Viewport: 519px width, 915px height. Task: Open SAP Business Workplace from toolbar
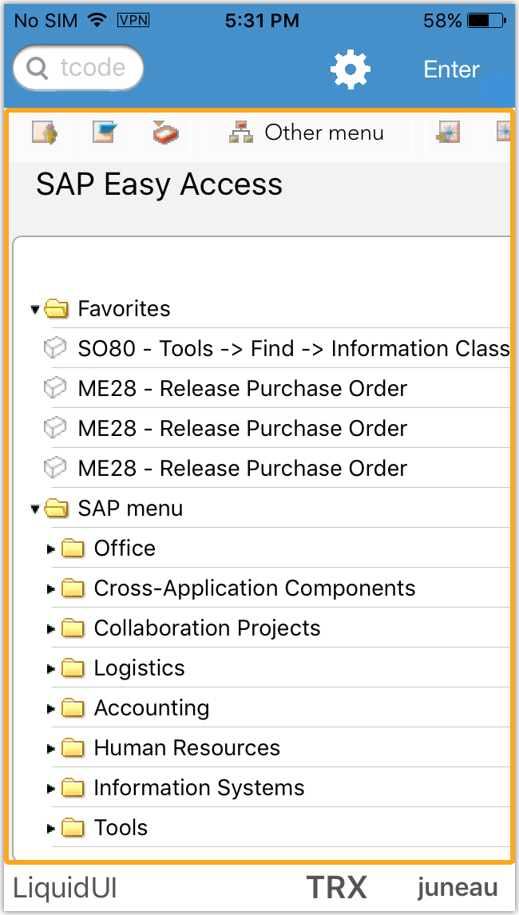tap(166, 133)
